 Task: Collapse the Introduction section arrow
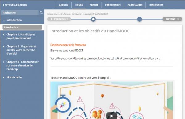pos(4,20)
